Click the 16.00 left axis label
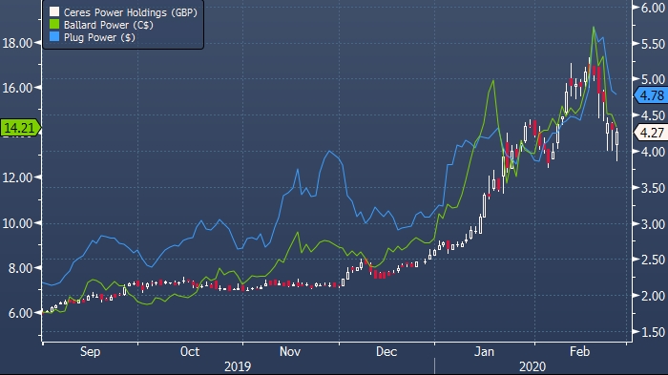This screenshot has height=375, width=668. (x=17, y=88)
